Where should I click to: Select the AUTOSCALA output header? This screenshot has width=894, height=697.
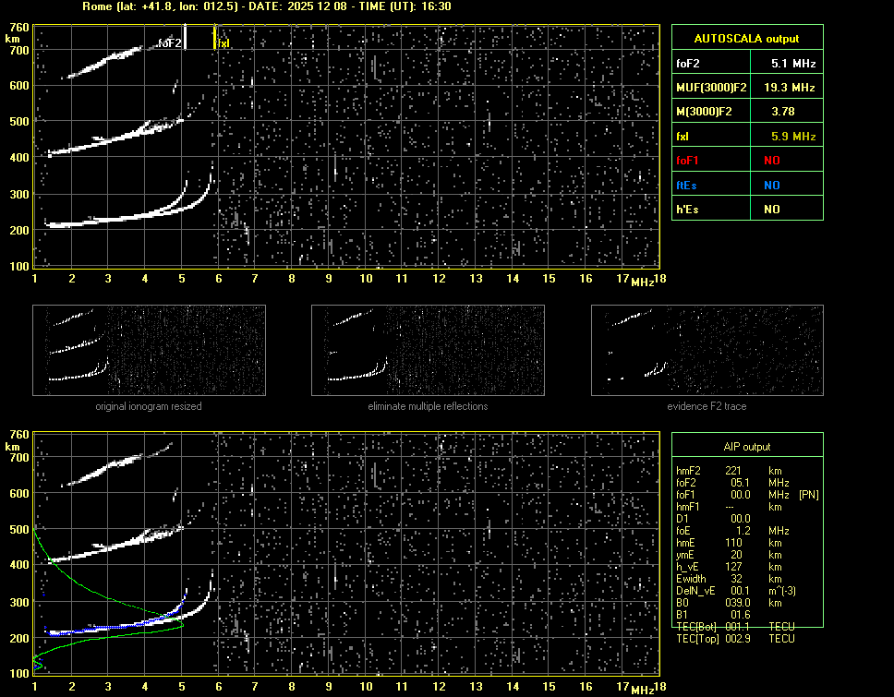[746, 39]
